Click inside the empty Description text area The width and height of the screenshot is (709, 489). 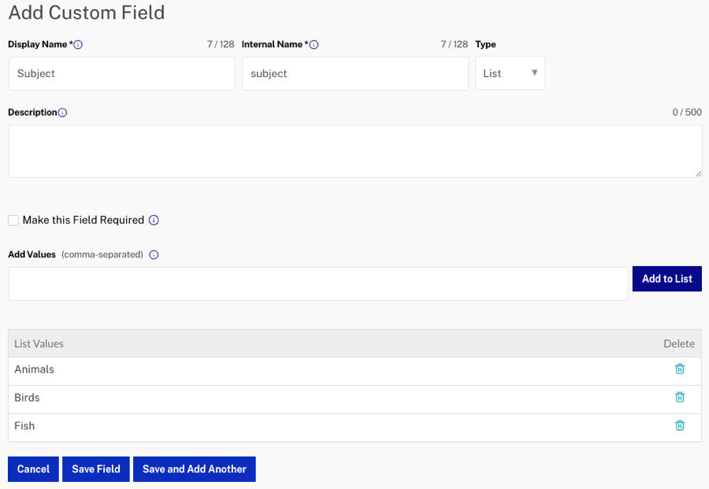354,150
